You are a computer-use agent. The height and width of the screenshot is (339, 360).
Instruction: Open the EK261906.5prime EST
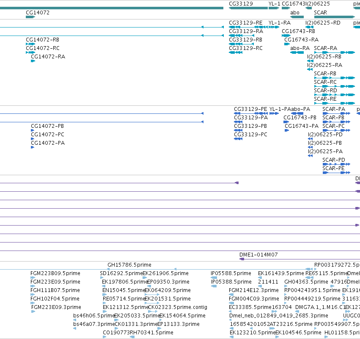[165, 273]
